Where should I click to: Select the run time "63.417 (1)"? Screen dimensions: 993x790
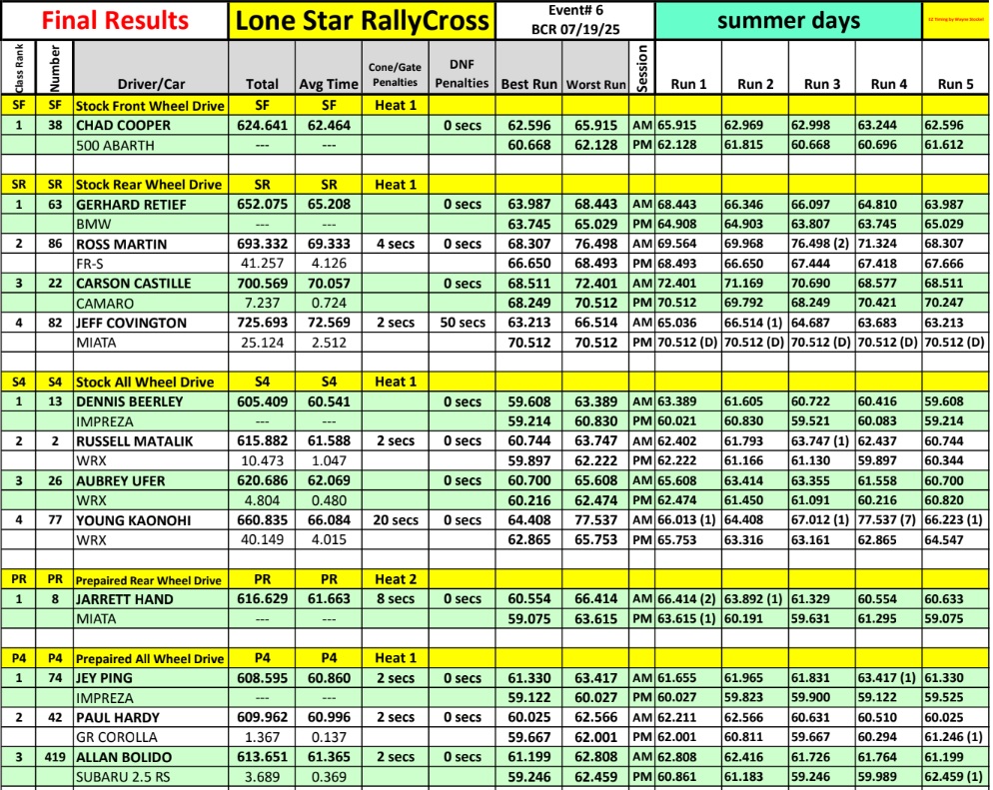887,678
